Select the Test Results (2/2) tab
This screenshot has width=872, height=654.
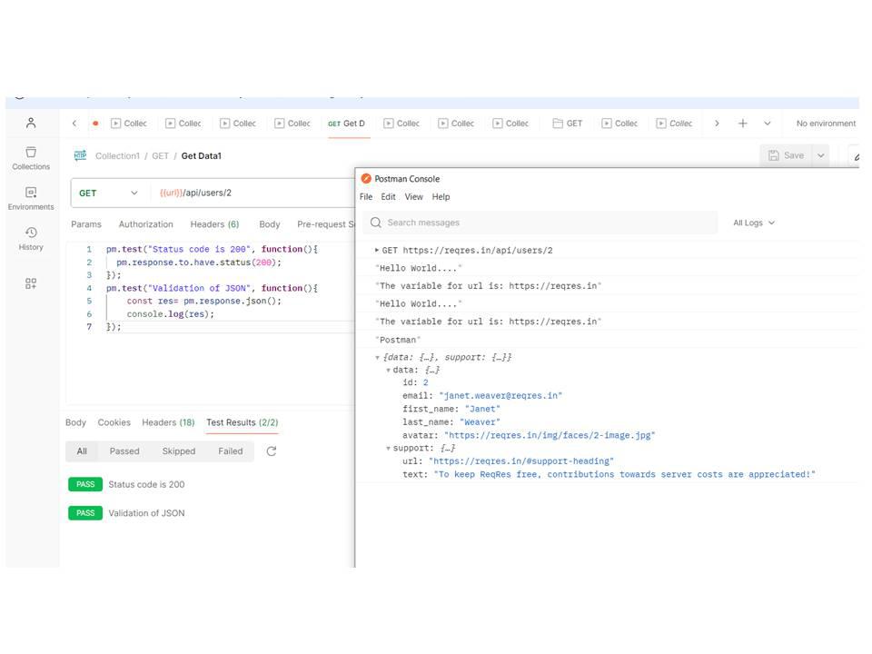(242, 422)
